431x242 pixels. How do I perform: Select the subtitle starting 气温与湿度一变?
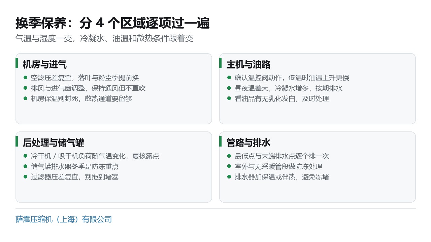point(104,38)
